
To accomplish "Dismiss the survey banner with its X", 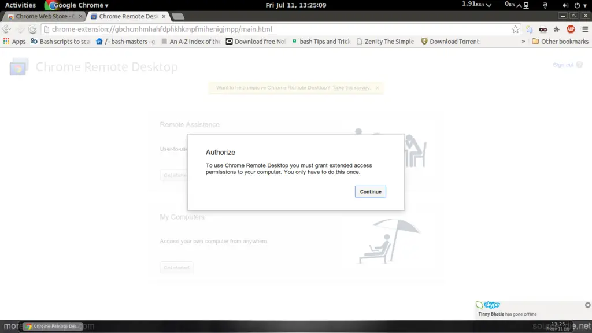I will tap(377, 88).
